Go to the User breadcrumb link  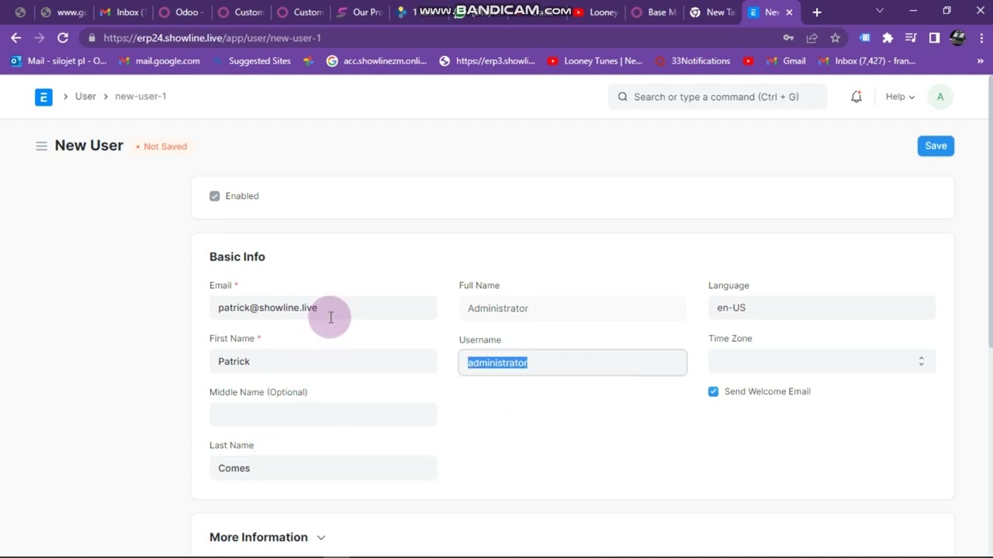[85, 96]
